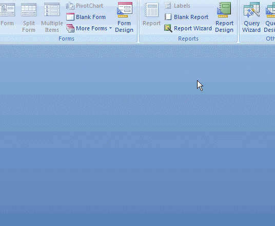The height and width of the screenshot is (226, 275).
Task: Open Form Design view icon
Action: point(125,10)
